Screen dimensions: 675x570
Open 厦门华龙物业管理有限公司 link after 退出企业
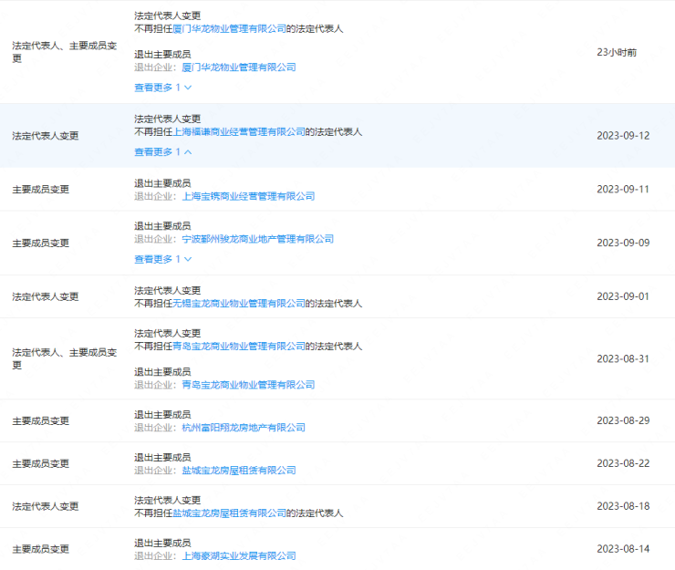(239, 67)
